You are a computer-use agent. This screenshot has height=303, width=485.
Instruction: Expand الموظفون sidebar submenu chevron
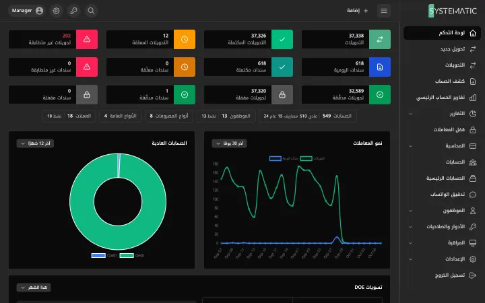[410, 211]
